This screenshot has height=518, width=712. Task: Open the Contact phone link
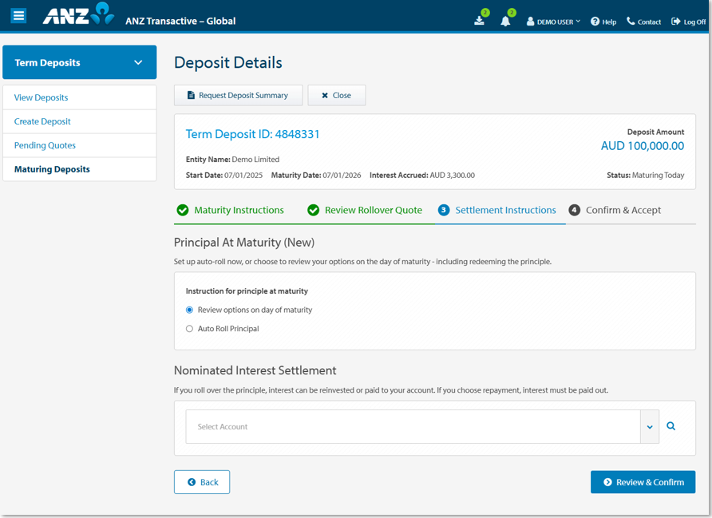(x=643, y=22)
